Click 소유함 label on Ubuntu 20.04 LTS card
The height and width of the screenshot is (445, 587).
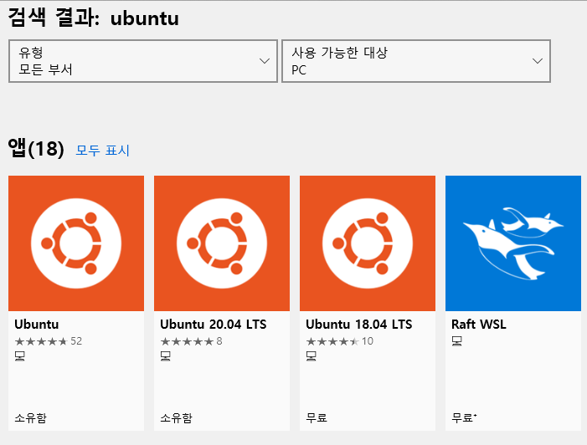(x=177, y=417)
